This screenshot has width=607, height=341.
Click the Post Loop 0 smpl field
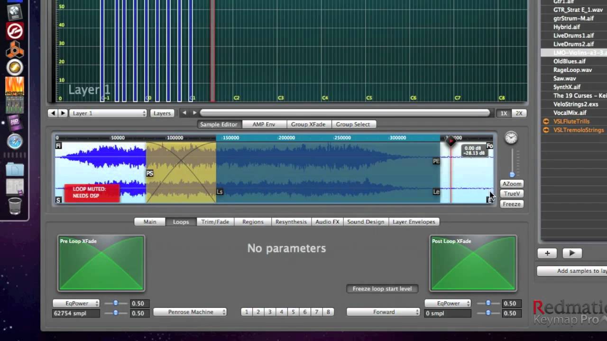[448, 313]
